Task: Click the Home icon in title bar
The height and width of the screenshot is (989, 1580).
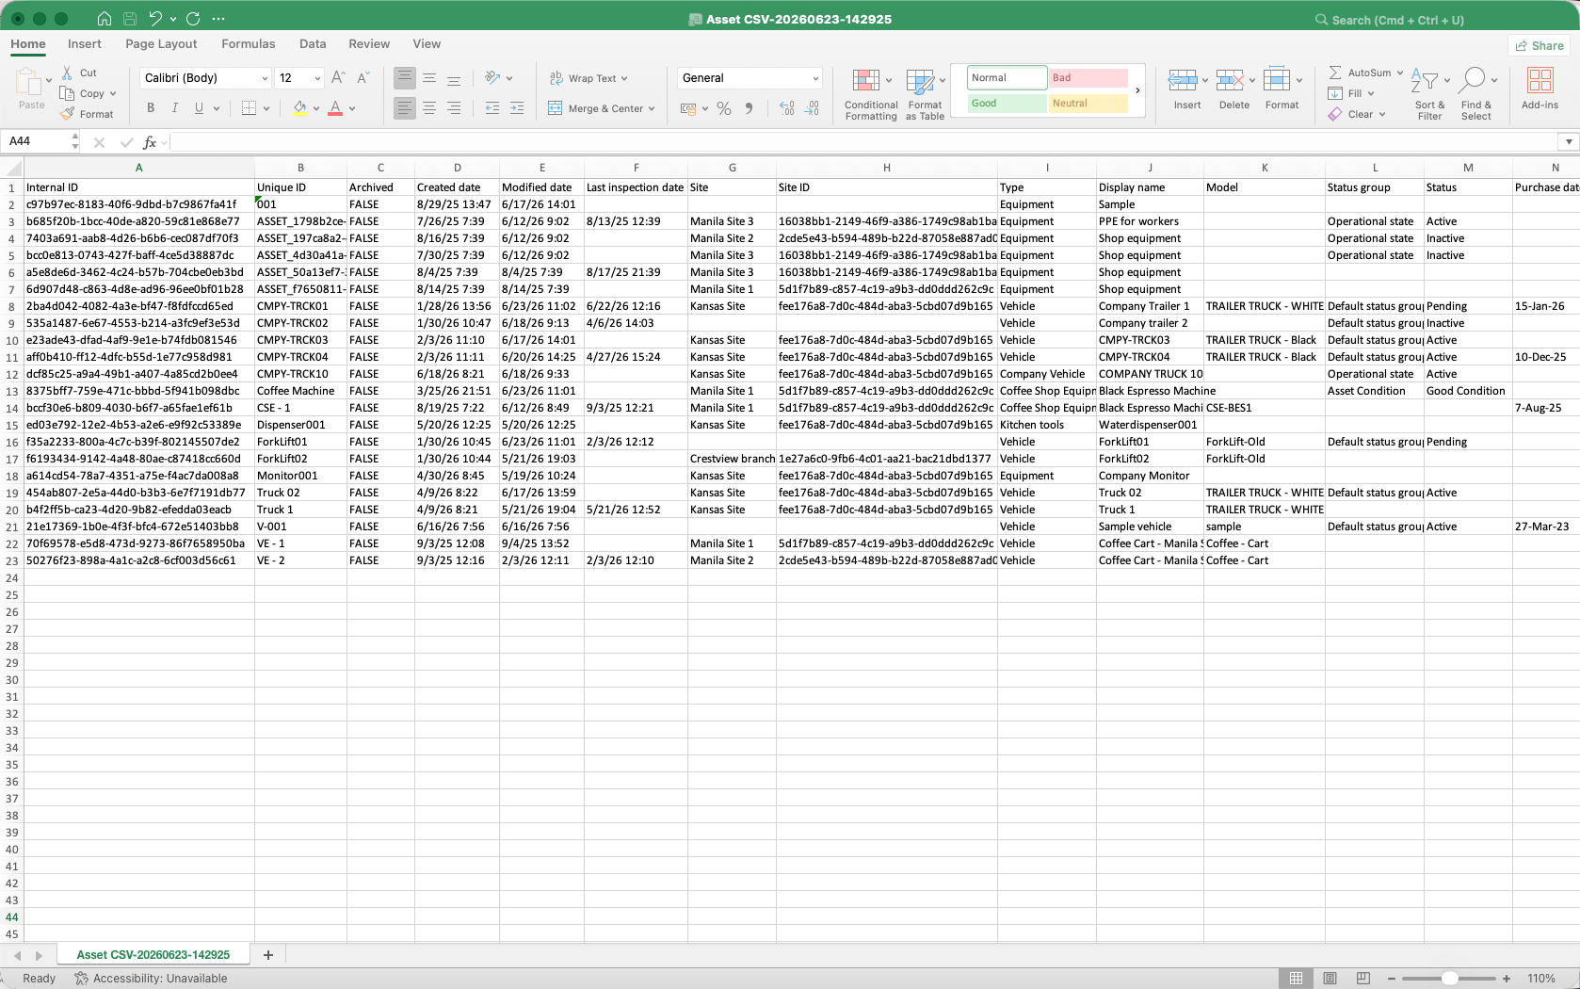Action: (104, 19)
